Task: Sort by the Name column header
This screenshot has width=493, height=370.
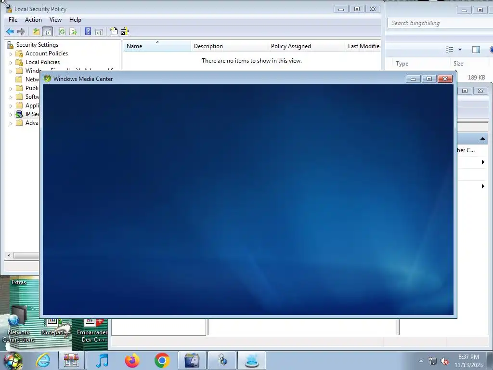Action: point(157,46)
